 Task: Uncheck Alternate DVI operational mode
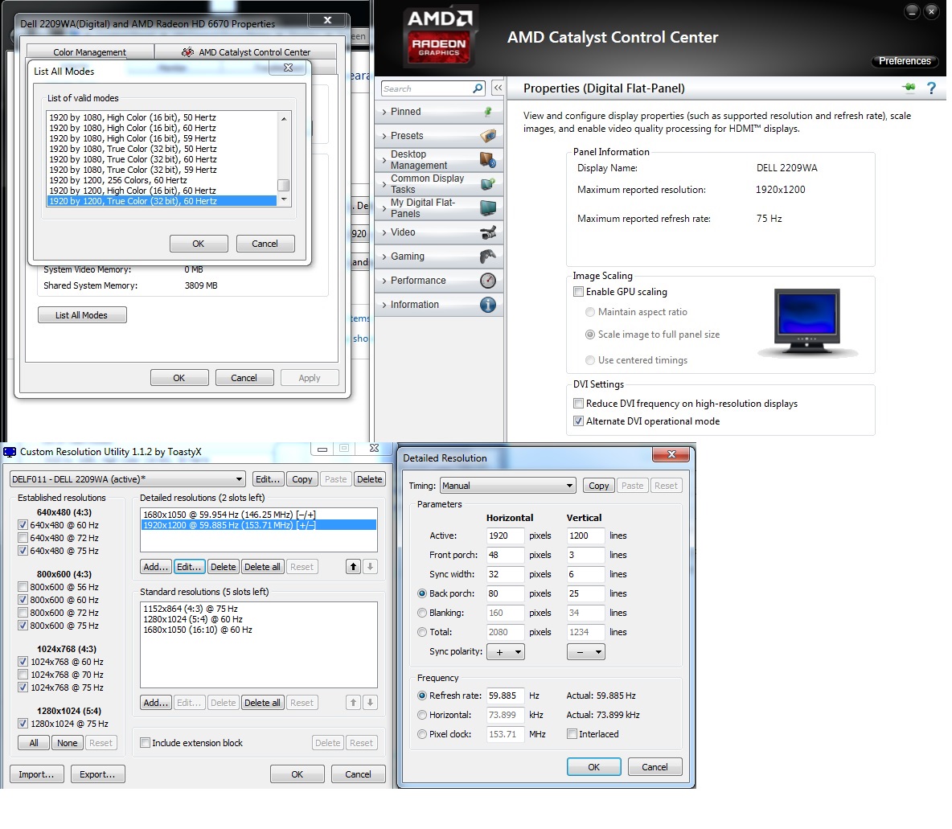(x=578, y=421)
